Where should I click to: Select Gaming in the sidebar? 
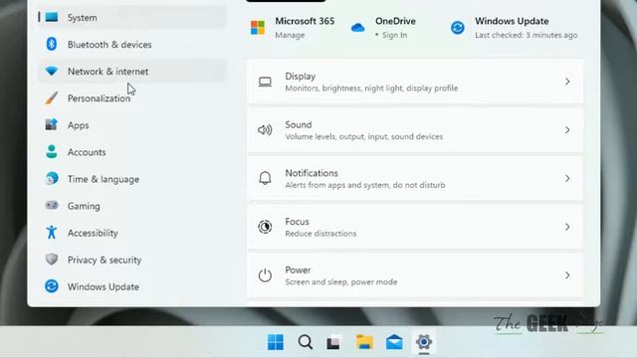pyautogui.click(x=131, y=206)
